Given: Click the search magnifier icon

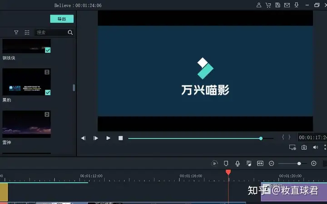Looking at the screenshot, I should (70, 32).
